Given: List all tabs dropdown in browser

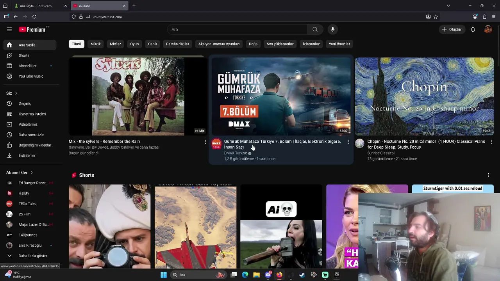Looking at the screenshot, I should [448, 6].
